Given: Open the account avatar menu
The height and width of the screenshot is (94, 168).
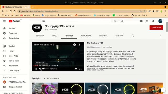Looking at the screenshot, I should click(160, 21).
